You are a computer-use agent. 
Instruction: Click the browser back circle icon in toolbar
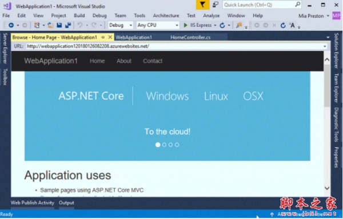pos(257,25)
